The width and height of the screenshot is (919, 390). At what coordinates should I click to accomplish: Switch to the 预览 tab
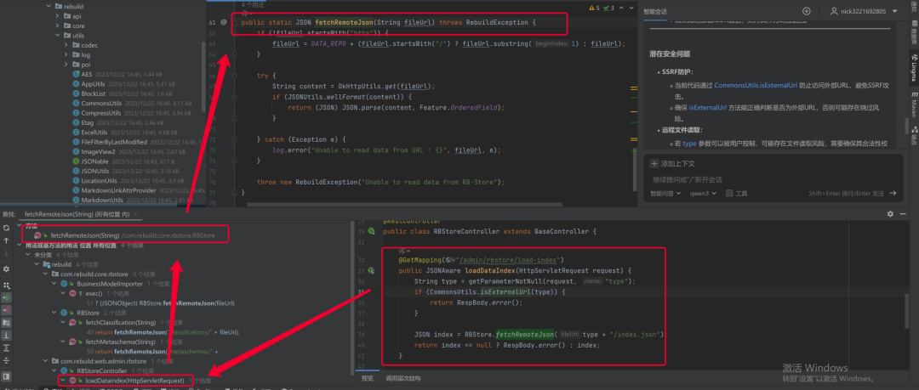pyautogui.click(x=367, y=378)
